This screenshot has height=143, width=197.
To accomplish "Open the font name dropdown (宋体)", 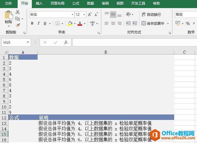I will point(72,14).
